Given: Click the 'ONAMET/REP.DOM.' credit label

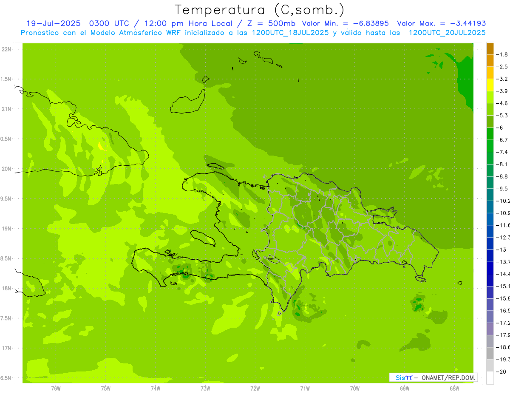Looking at the screenshot, I should point(448,377).
